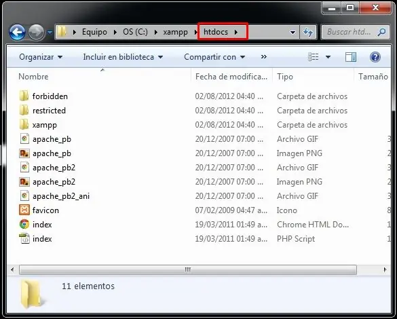397x319 pixels.
Task: Sort files by Nombre column header
Action: pyautogui.click(x=33, y=77)
